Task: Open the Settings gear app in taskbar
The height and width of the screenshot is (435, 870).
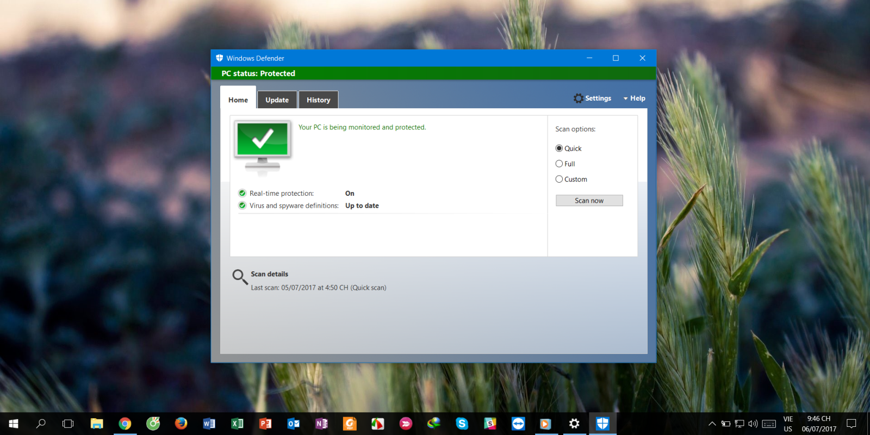Action: point(574,424)
